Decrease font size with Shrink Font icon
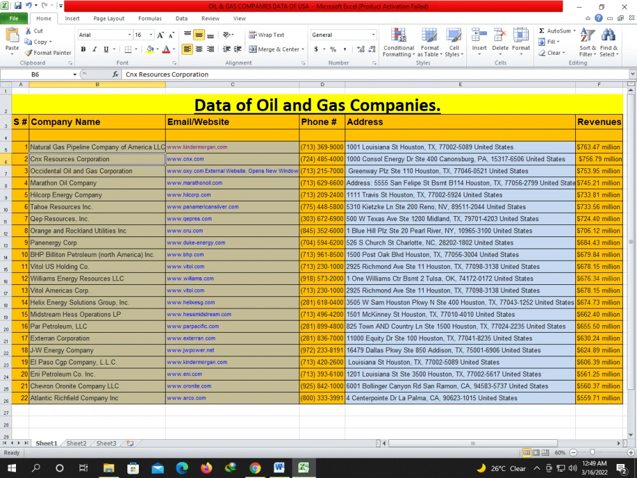 [171, 35]
